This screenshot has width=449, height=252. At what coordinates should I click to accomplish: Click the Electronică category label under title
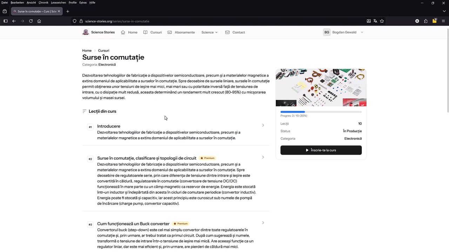point(107,64)
